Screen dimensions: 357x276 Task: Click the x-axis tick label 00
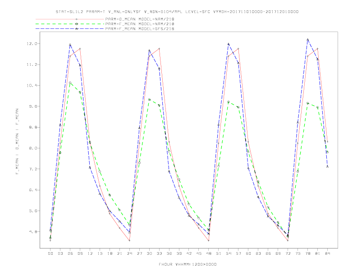pyautogui.click(x=50, y=253)
